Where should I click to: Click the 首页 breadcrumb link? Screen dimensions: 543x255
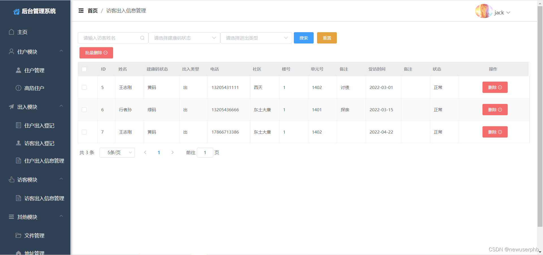(92, 11)
